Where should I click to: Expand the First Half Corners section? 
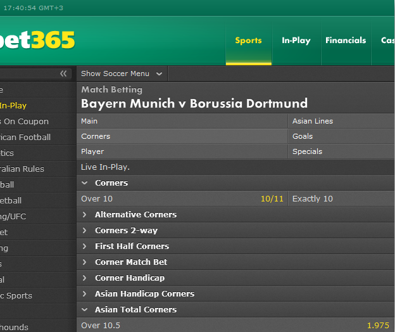(235, 246)
